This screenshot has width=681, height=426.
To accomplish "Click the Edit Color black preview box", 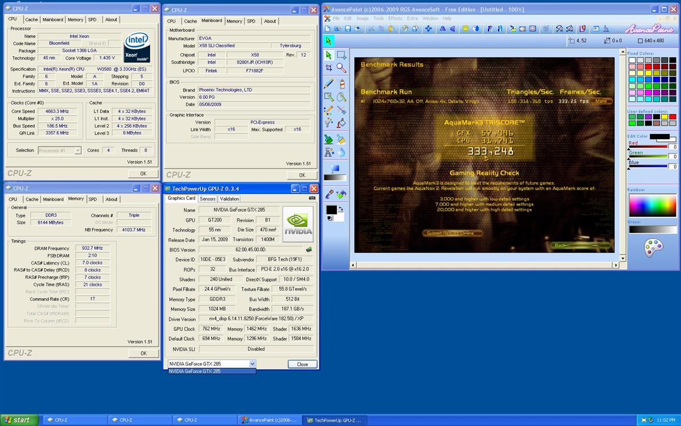I will pyautogui.click(x=660, y=137).
